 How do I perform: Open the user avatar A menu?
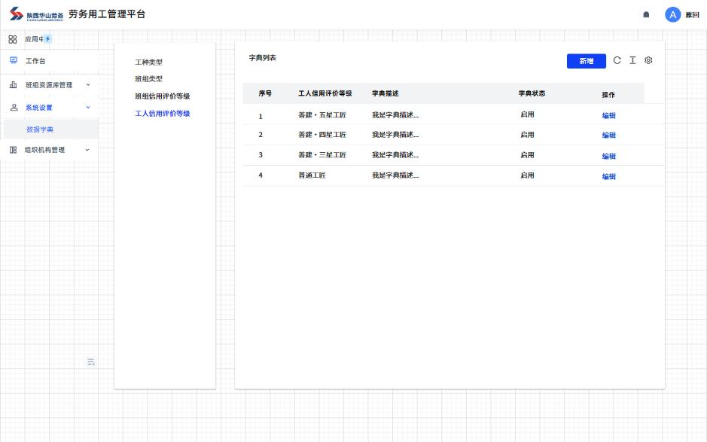(x=672, y=15)
